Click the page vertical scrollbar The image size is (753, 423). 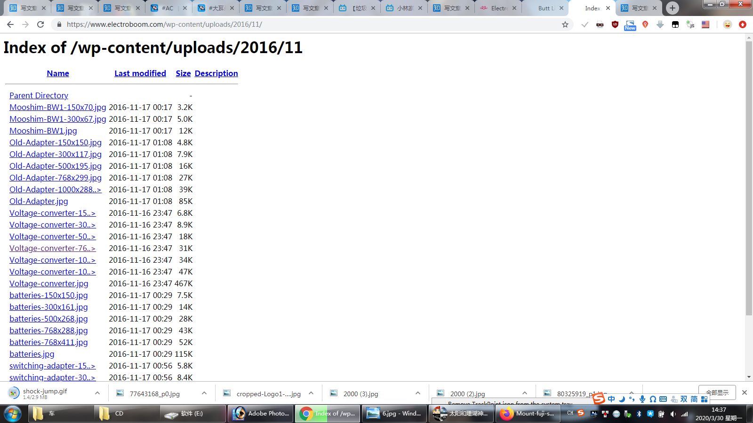tap(749, 179)
